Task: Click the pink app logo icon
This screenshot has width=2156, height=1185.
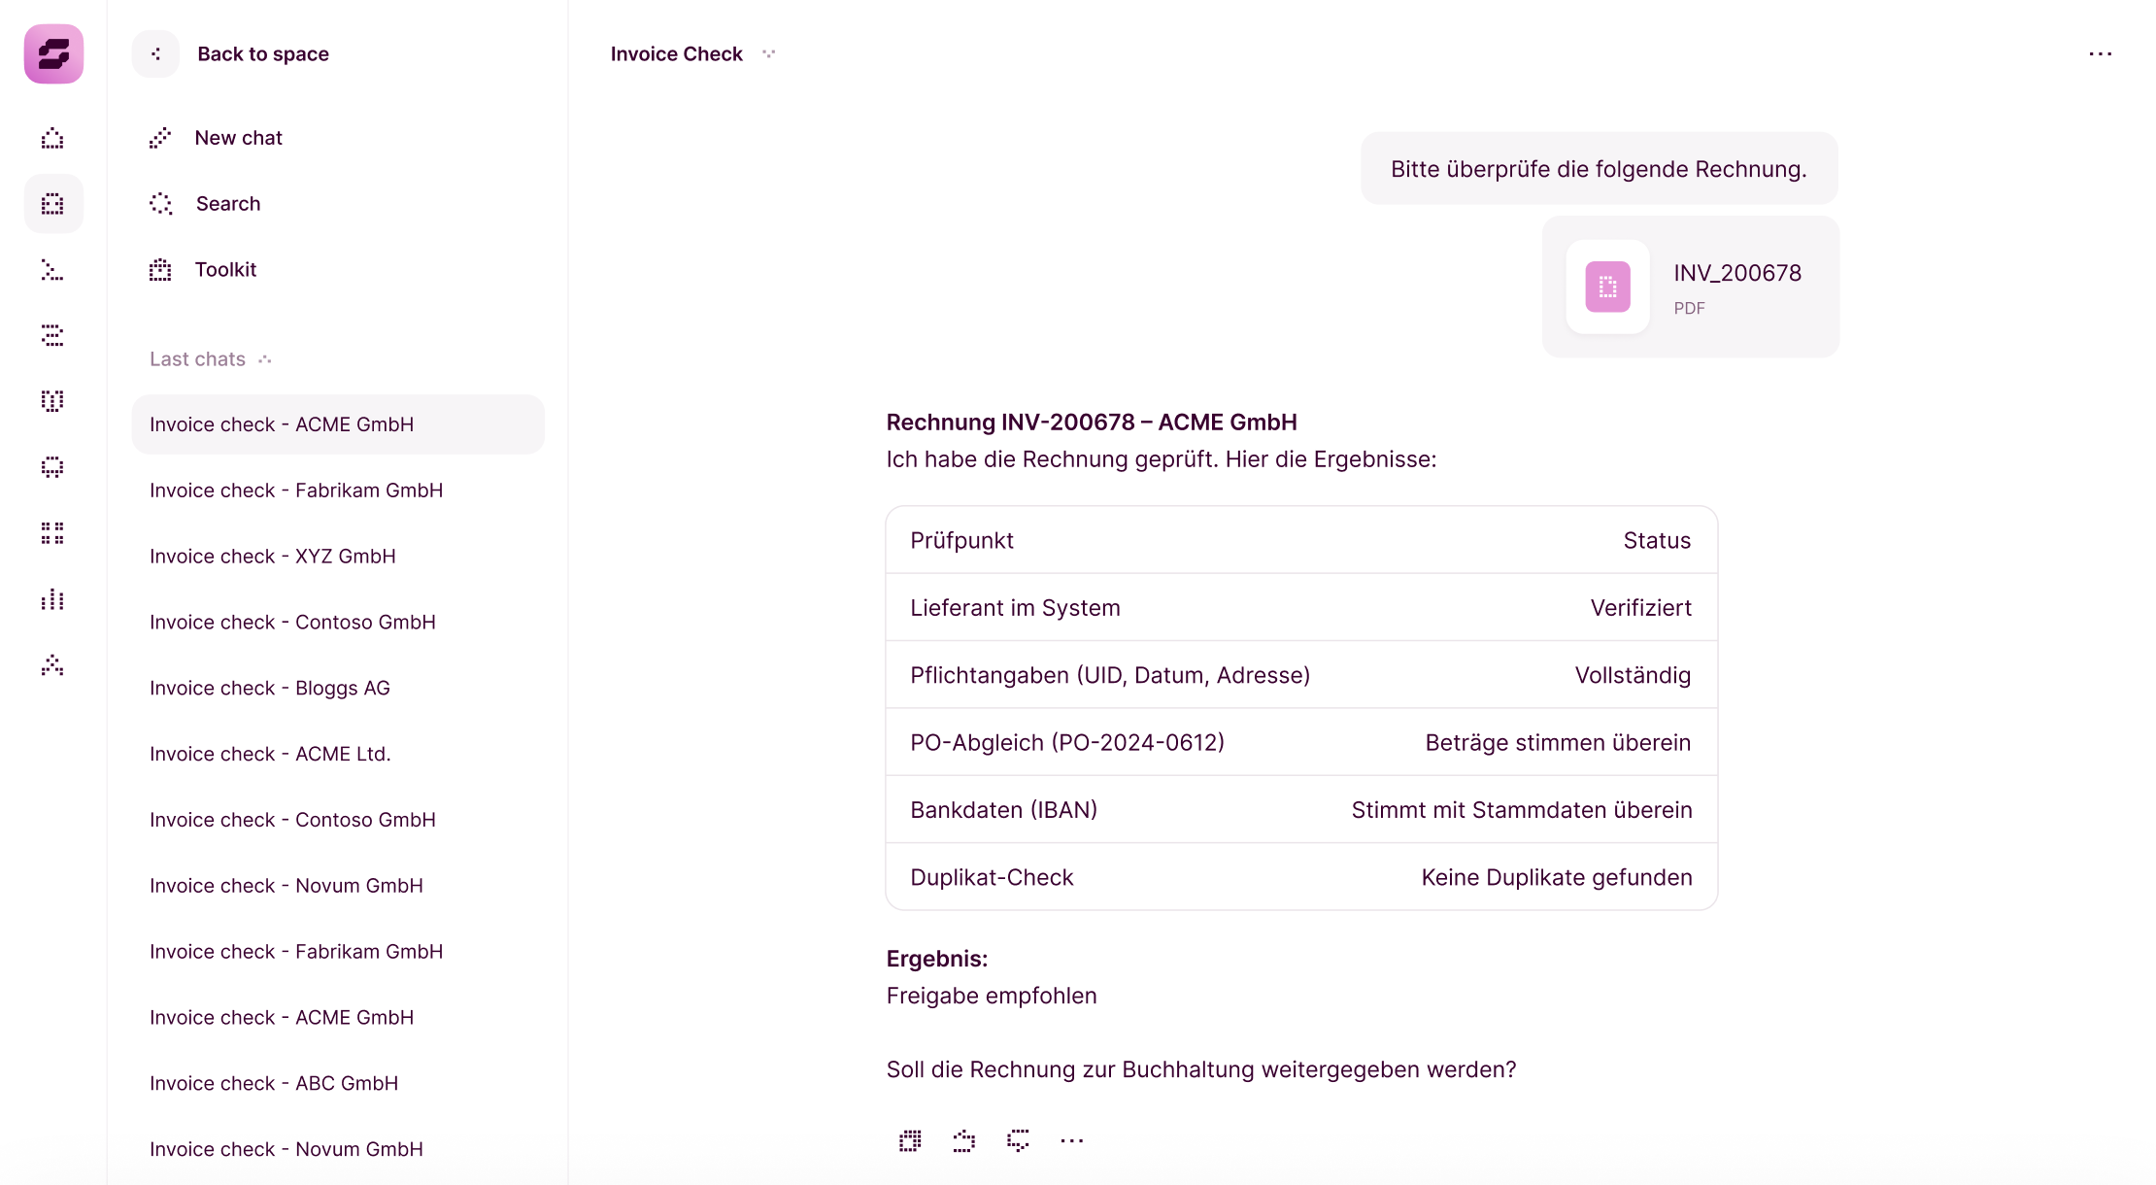Action: 53,53
